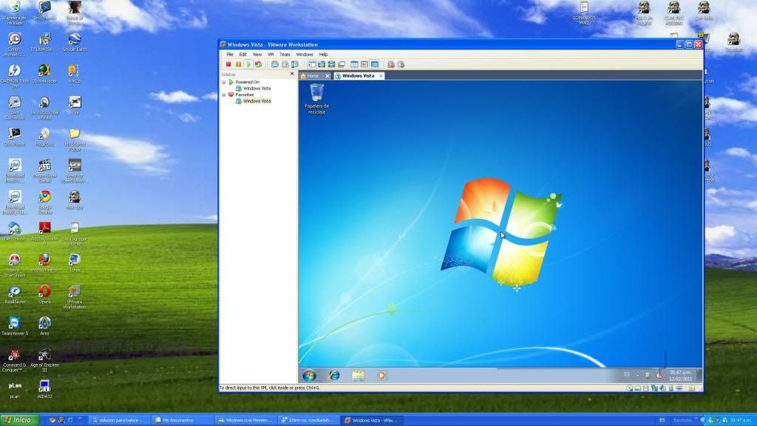Click the red Power Off toolbar button
This screenshot has height=426, width=757.
coord(228,64)
